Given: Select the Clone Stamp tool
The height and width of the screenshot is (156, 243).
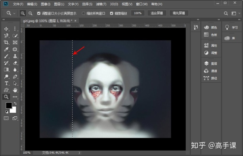Looking at the screenshot, I should tap(15, 56).
